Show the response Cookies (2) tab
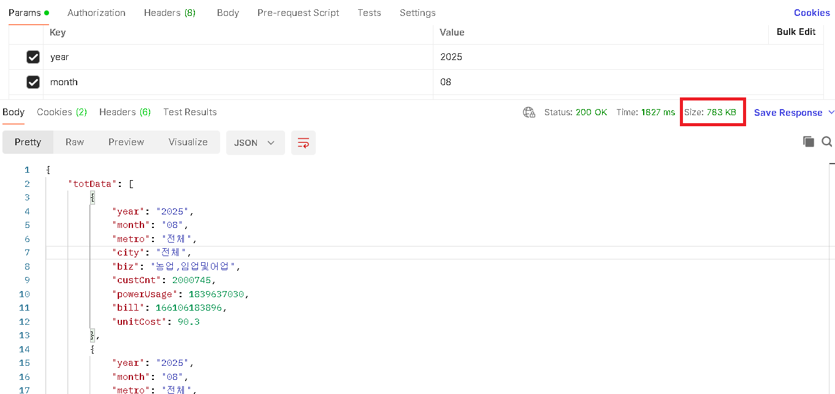Viewport: 835px width, 394px height. click(62, 112)
